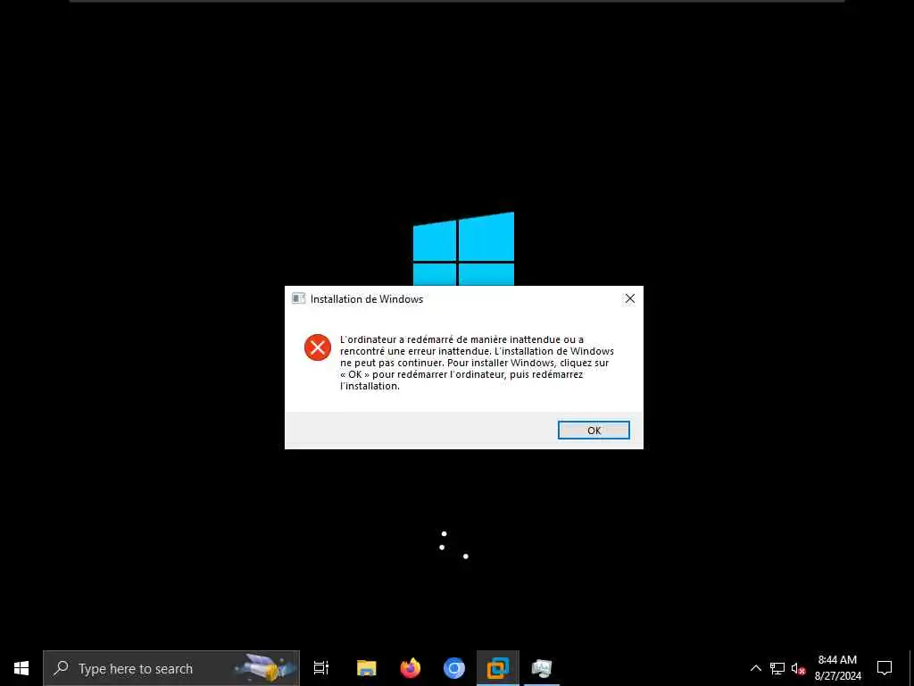Close the Installation de Windows dialog
Image resolution: width=914 pixels, height=686 pixels.
click(x=629, y=298)
